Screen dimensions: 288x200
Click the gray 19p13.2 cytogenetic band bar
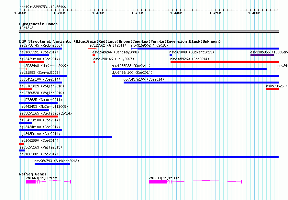(x=149, y=31)
